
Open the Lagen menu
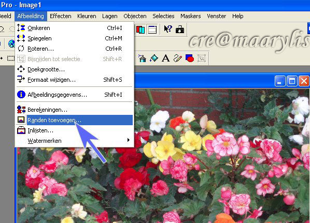110,16
